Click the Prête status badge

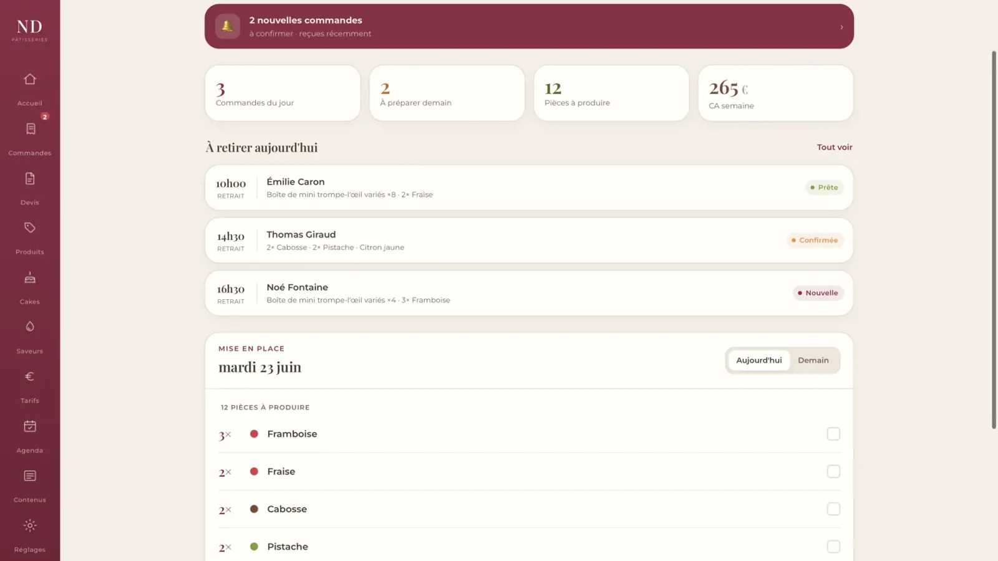click(x=824, y=188)
